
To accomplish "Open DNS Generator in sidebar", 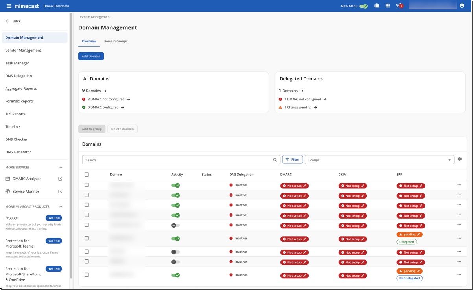I will tap(18, 152).
